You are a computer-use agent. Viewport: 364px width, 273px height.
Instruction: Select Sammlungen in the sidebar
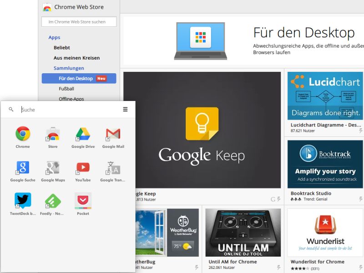69,68
